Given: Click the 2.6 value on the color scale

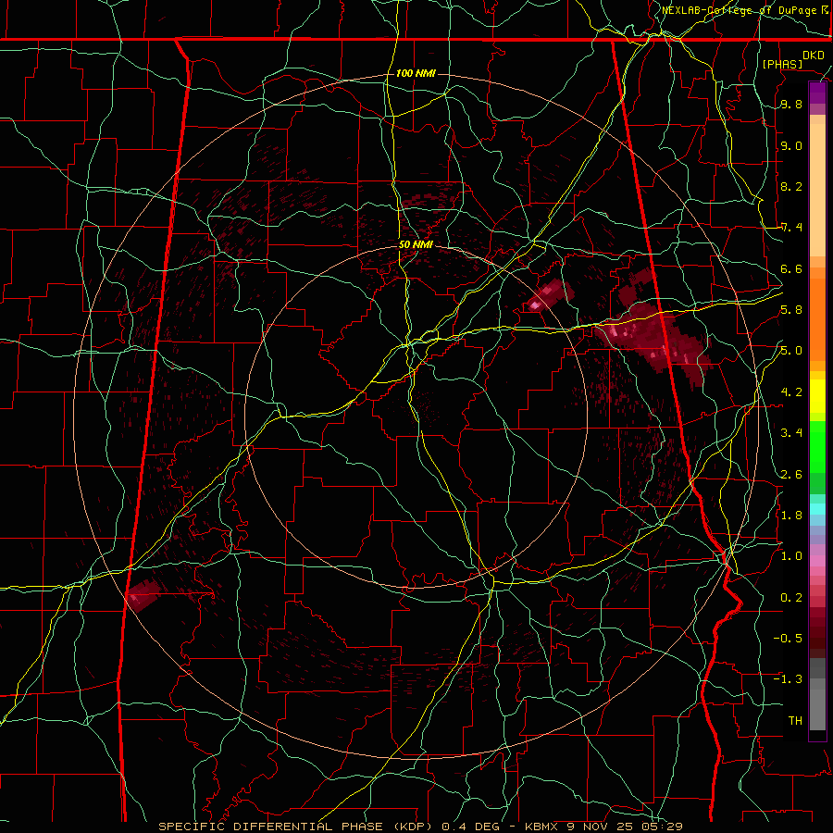Looking at the screenshot, I should pos(791,474).
